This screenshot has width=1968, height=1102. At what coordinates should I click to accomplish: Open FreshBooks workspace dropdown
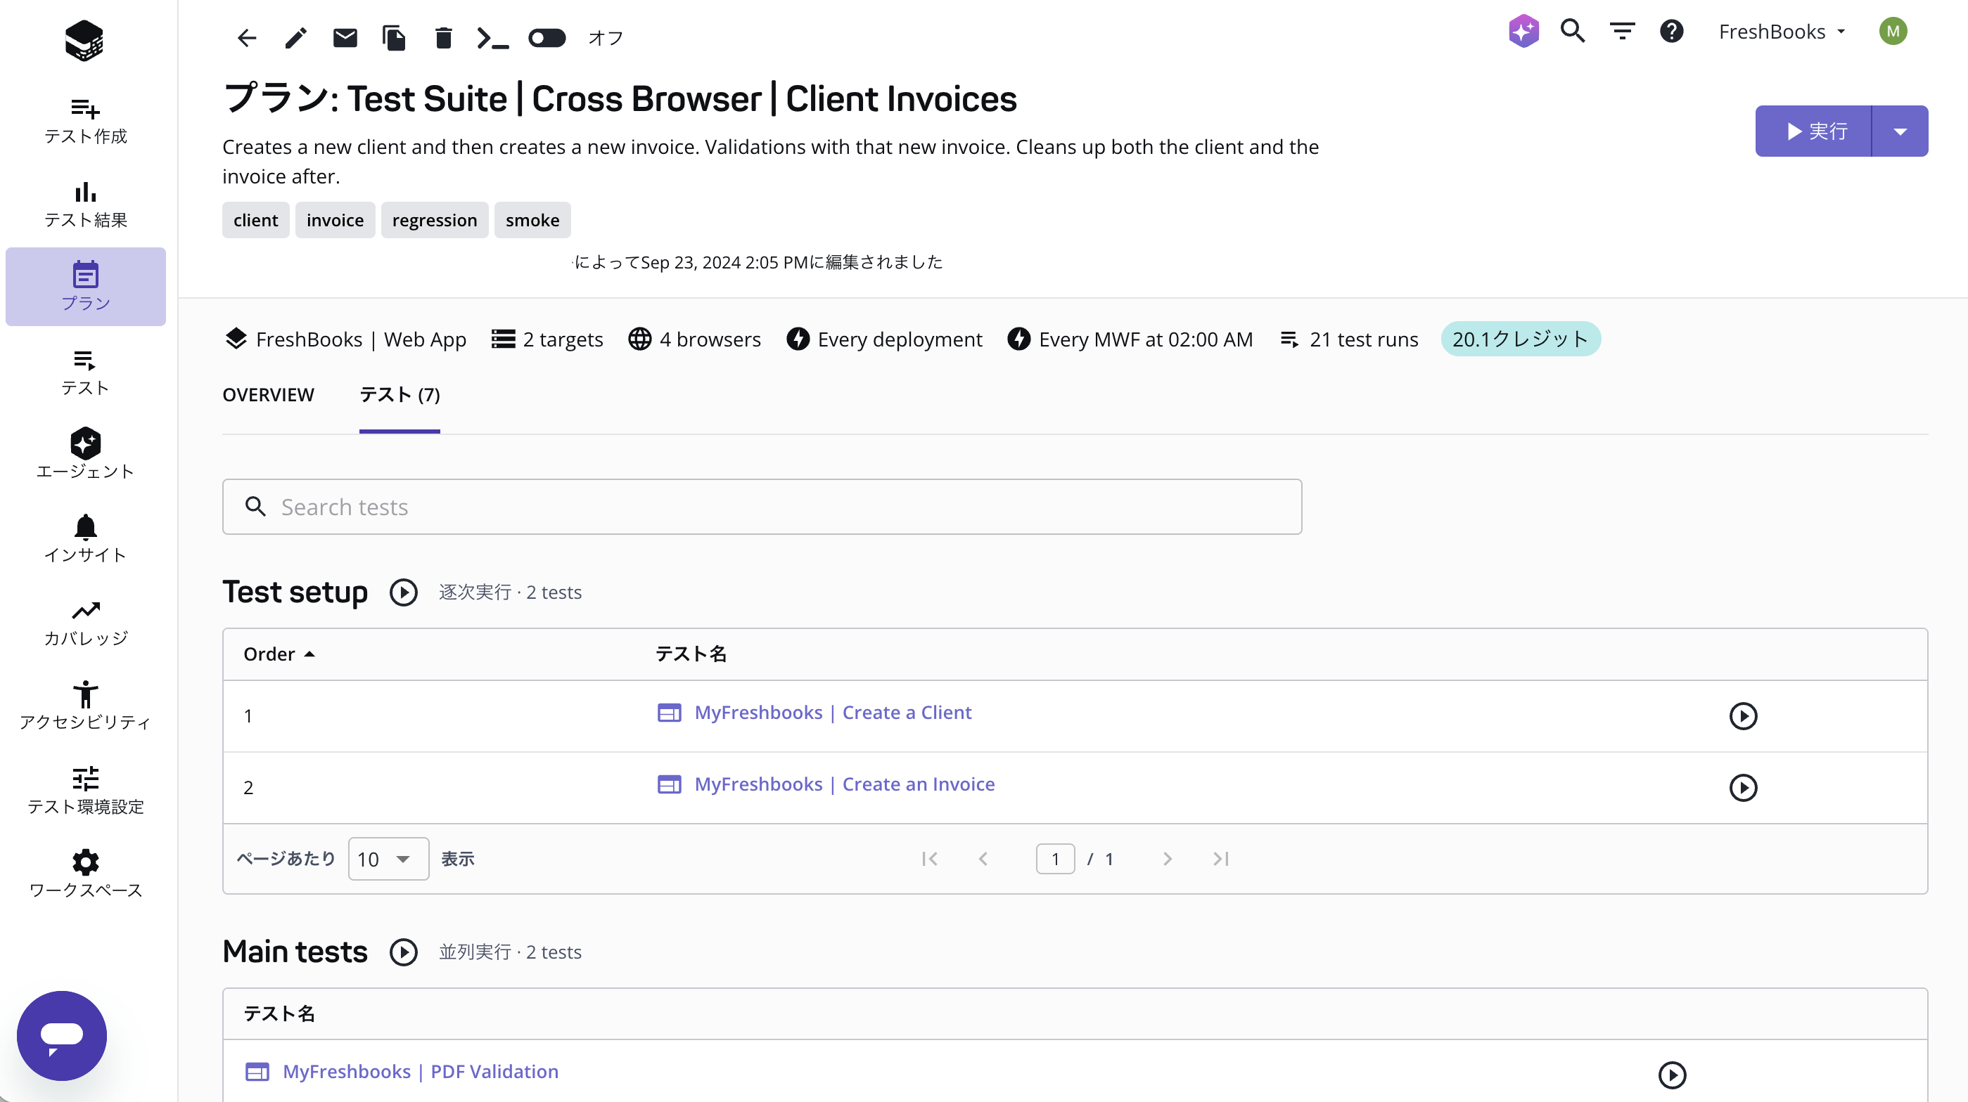1782,32
